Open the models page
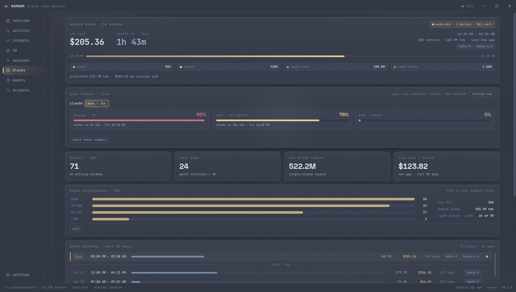 pos(25,80)
